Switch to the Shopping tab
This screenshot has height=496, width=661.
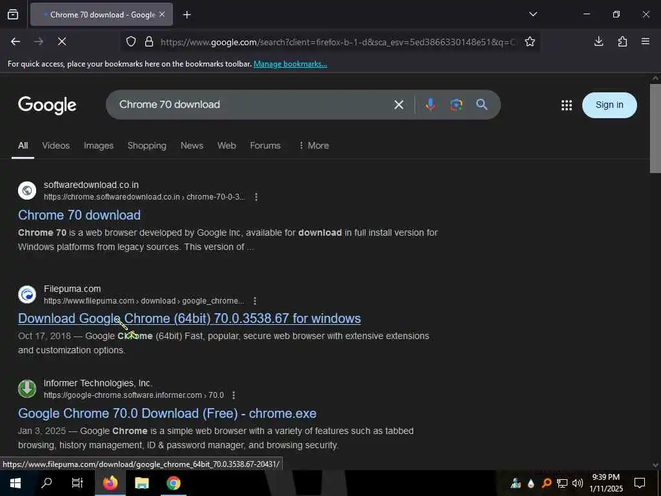coord(147,145)
